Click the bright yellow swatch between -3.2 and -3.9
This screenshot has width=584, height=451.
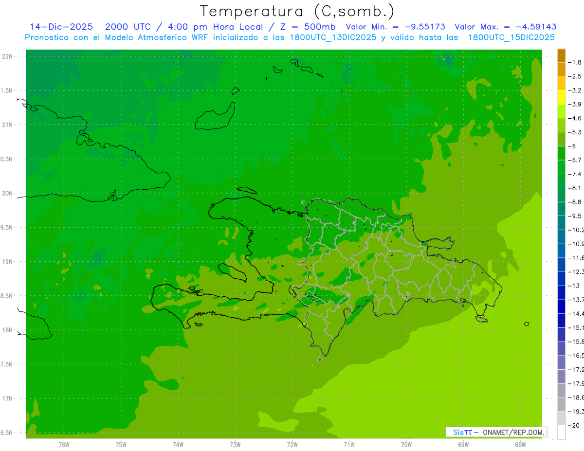tap(561, 97)
